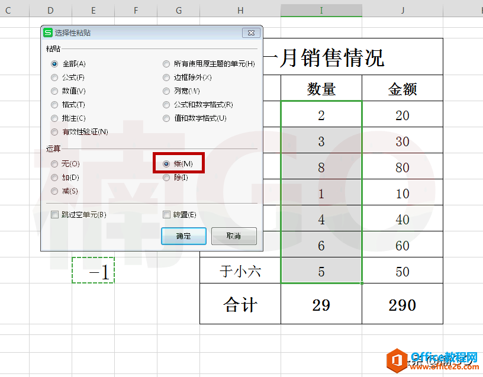Click the 于小六 name cell
Image resolution: width=483 pixels, height=377 pixels.
240,270
